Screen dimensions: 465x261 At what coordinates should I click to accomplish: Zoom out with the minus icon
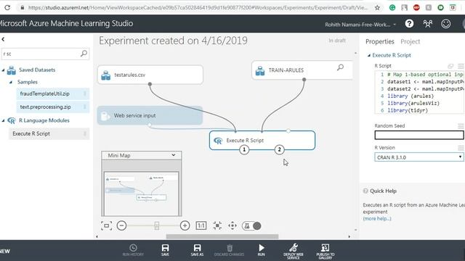coord(121,225)
